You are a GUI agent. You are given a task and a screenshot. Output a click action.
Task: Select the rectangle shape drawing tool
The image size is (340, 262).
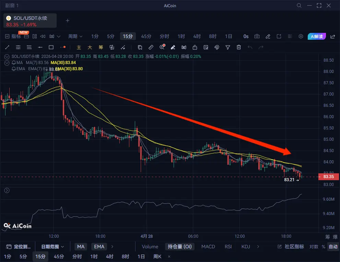click(x=51, y=47)
